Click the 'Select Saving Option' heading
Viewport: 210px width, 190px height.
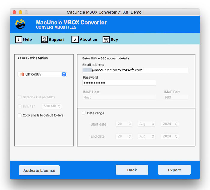[x=33, y=58]
